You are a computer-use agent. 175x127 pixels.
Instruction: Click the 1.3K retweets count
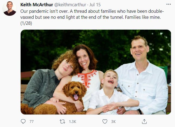(x=73, y=122)
